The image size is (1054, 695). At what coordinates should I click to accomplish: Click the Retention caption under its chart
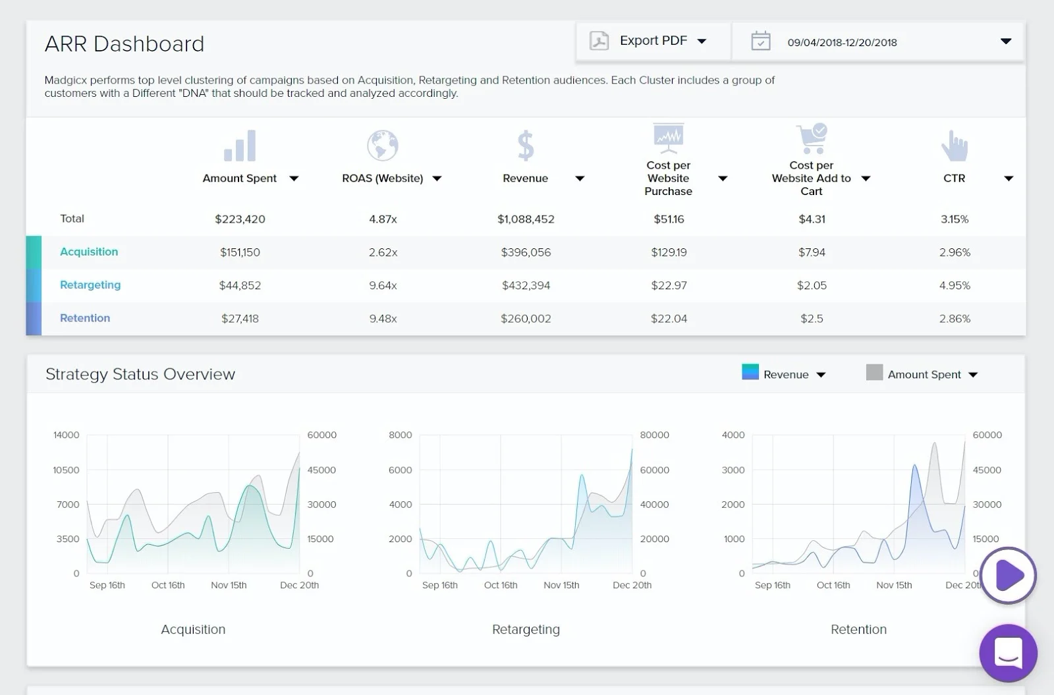[x=858, y=629]
